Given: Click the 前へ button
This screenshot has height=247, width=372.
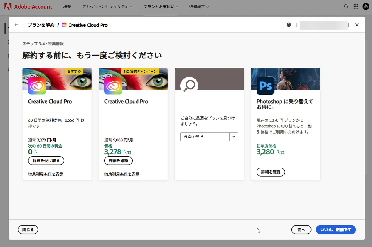Looking at the screenshot, I should pyautogui.click(x=301, y=230).
